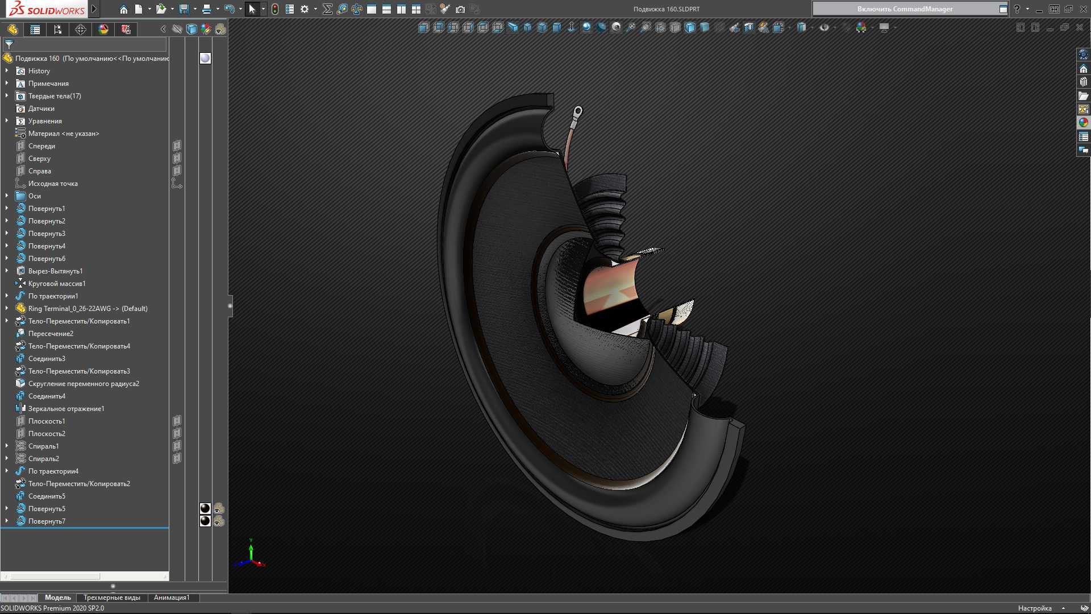Open the Help question mark icon
Viewport: 1091px width, 614px height.
click(x=1017, y=9)
